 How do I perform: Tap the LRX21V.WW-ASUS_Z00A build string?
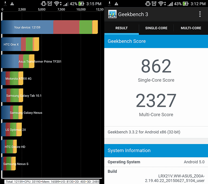pos(175,178)
